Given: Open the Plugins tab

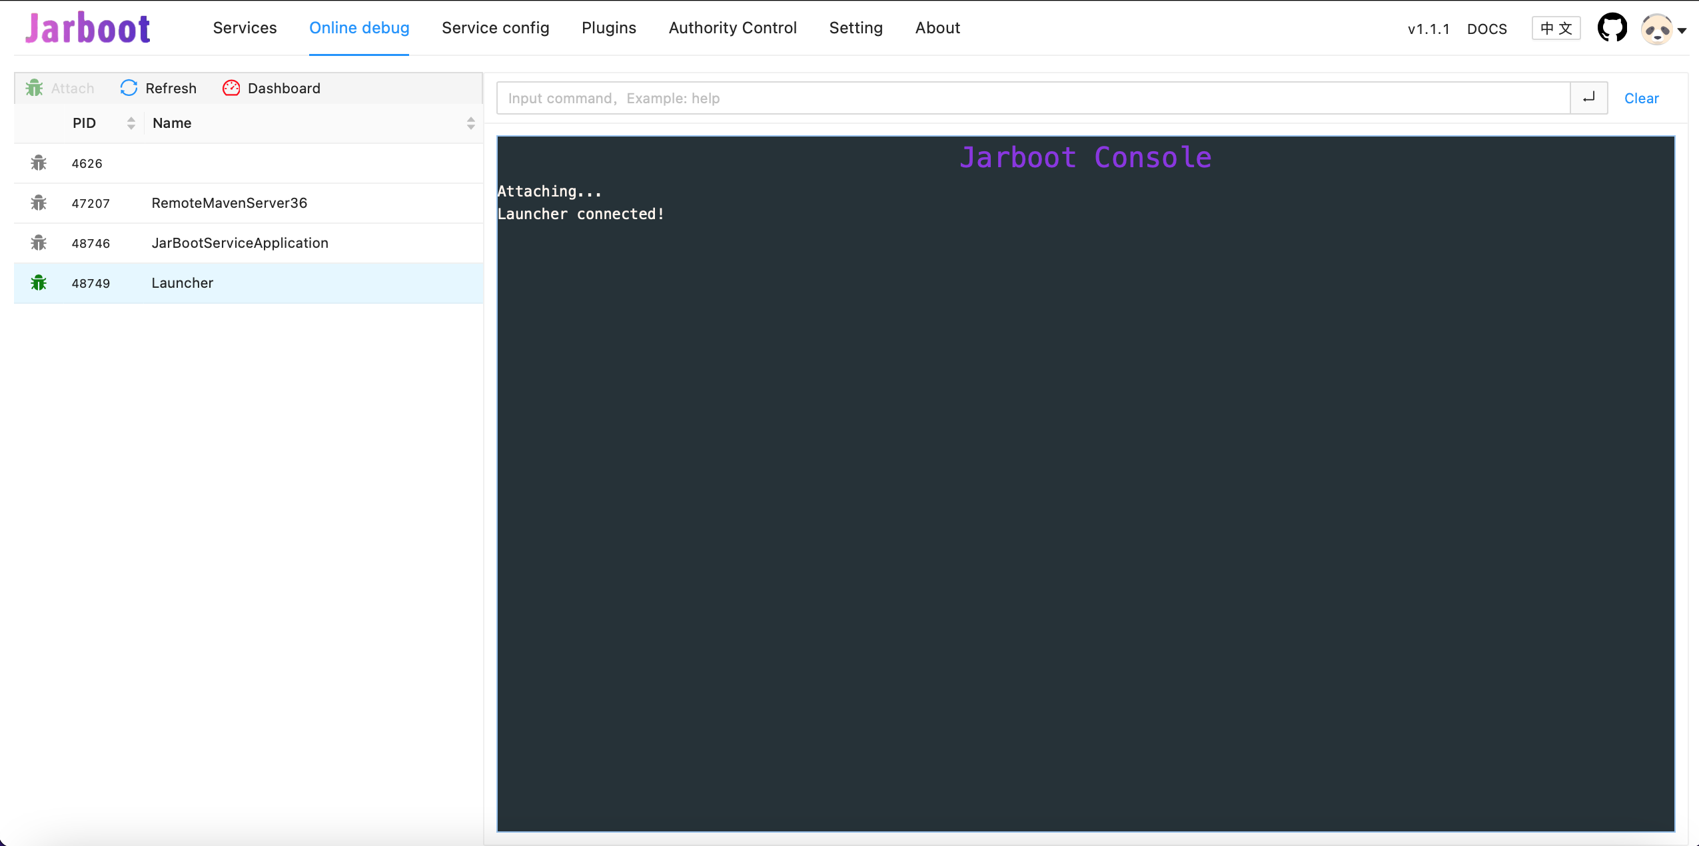Looking at the screenshot, I should (x=609, y=28).
